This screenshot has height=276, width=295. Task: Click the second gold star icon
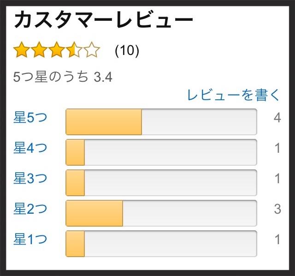39,50
